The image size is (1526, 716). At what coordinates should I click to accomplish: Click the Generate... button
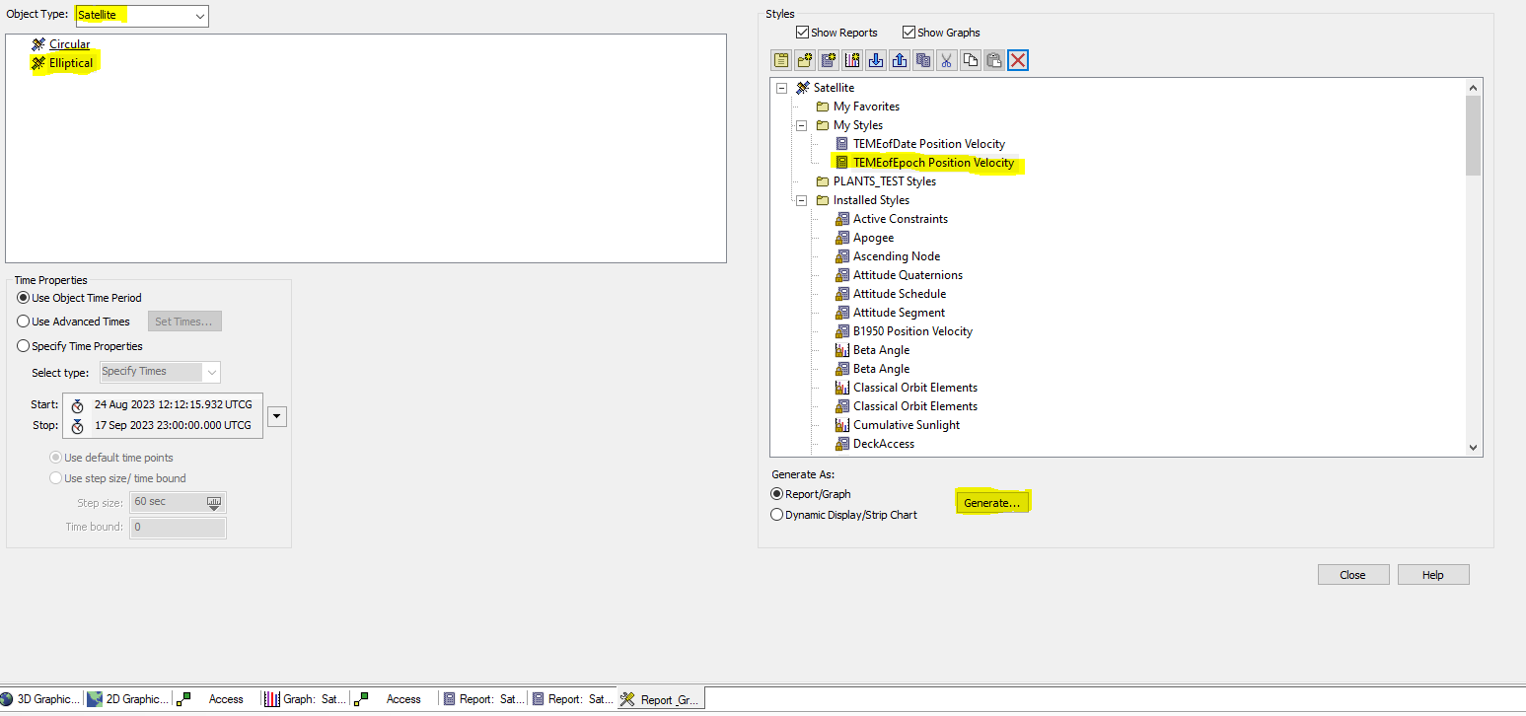click(x=992, y=503)
